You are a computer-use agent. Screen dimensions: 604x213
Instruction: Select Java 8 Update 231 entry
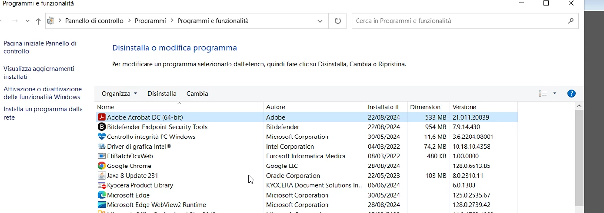[132, 175]
